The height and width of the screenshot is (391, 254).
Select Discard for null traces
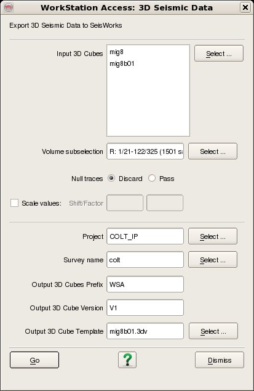pos(111,179)
